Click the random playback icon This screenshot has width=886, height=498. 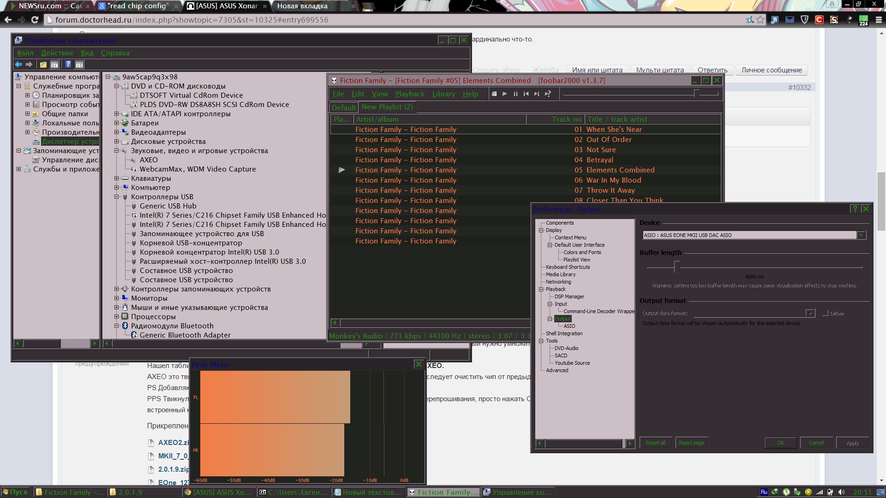548,94
